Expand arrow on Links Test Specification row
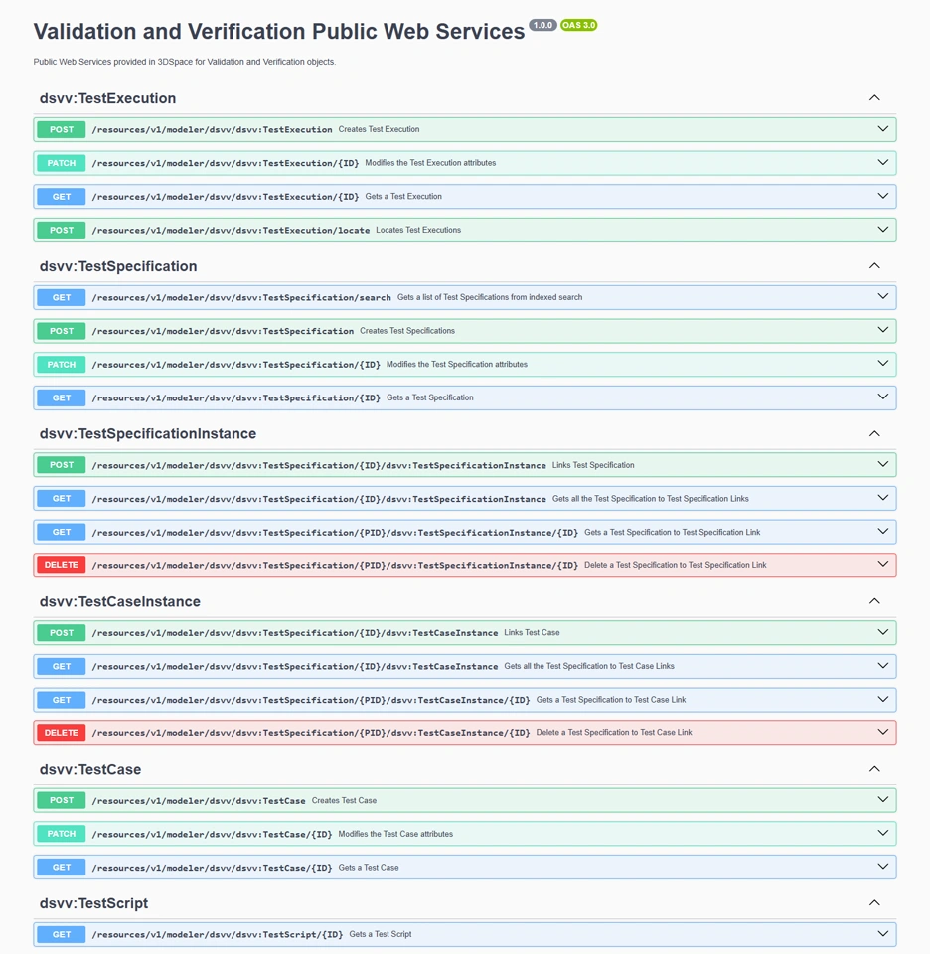The height and width of the screenshot is (954, 930). pyautogui.click(x=882, y=464)
